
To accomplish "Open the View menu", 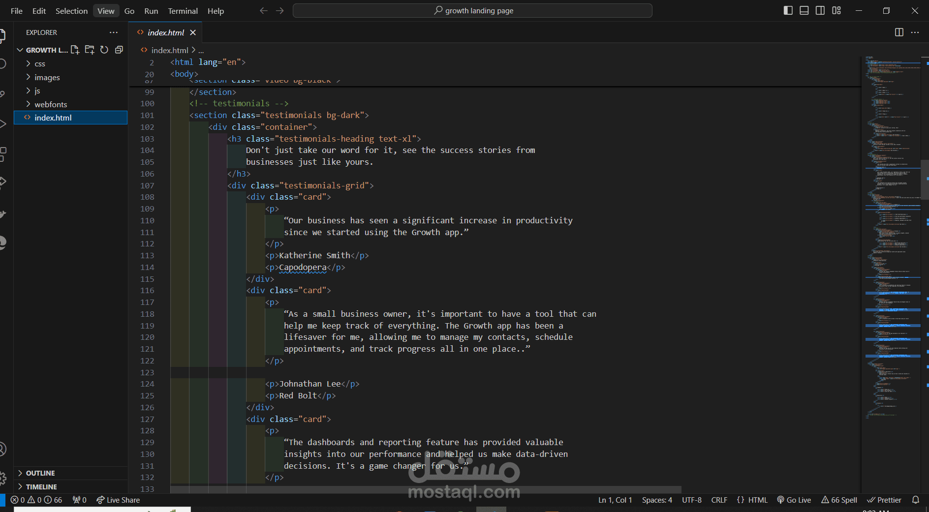I will tap(106, 11).
